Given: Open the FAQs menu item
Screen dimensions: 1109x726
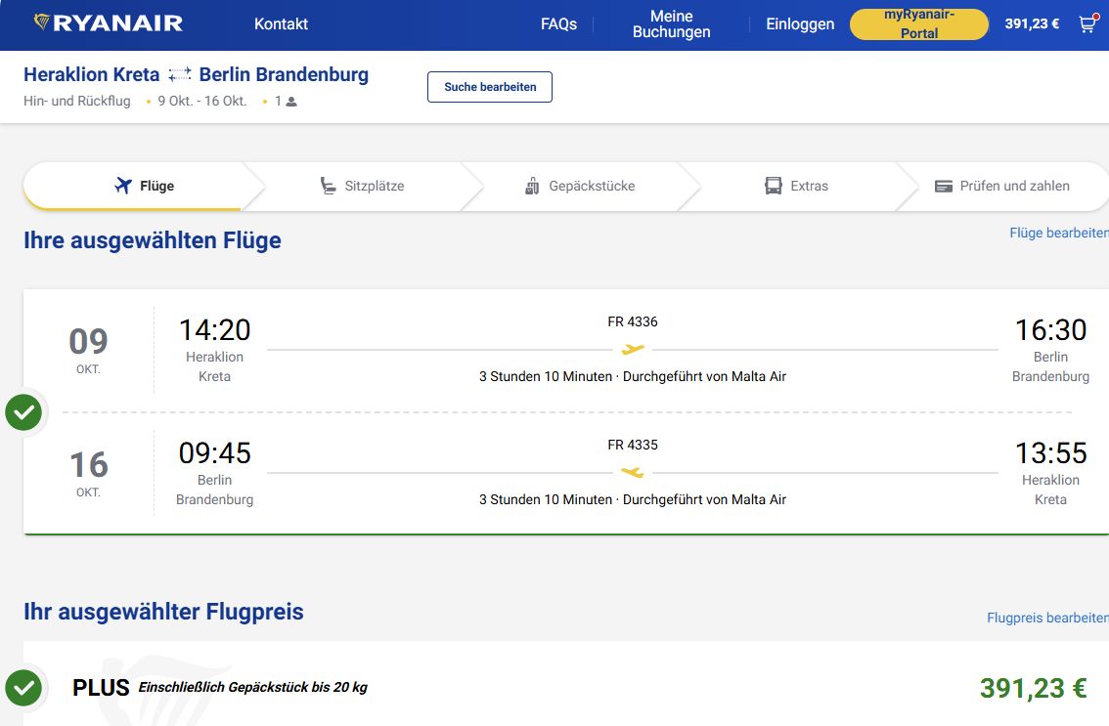Looking at the screenshot, I should coord(558,24).
